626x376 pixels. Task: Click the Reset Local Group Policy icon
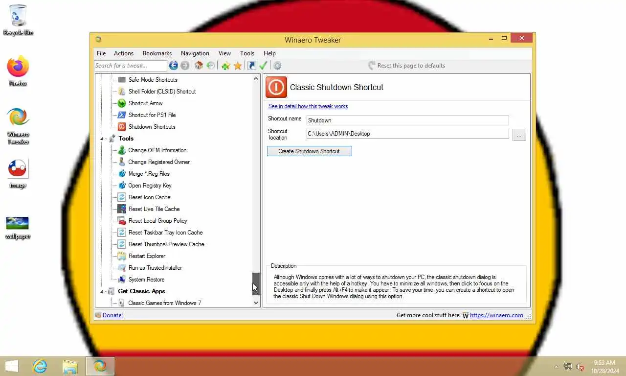click(x=122, y=221)
